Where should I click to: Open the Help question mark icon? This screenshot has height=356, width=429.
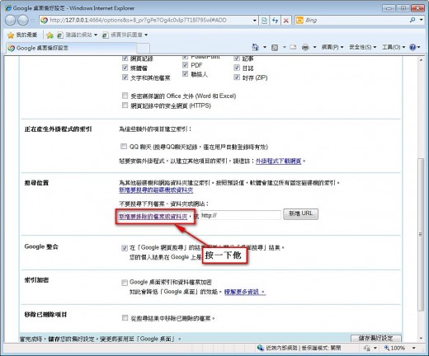tap(412, 47)
